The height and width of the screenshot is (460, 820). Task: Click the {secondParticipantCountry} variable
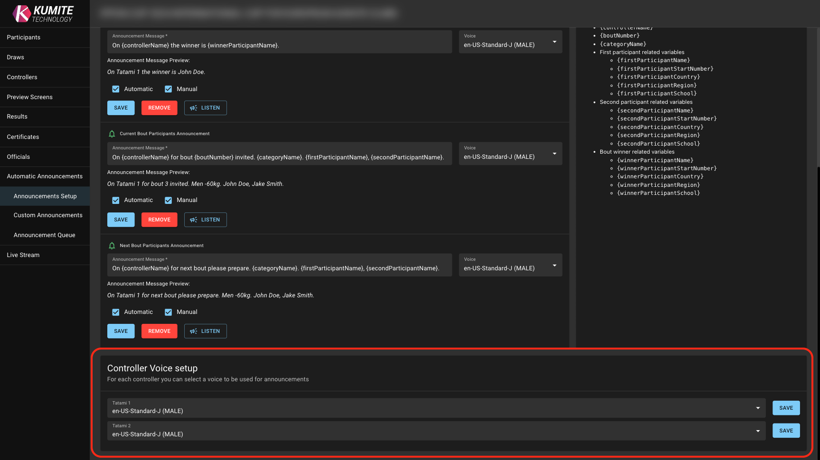(x=660, y=127)
